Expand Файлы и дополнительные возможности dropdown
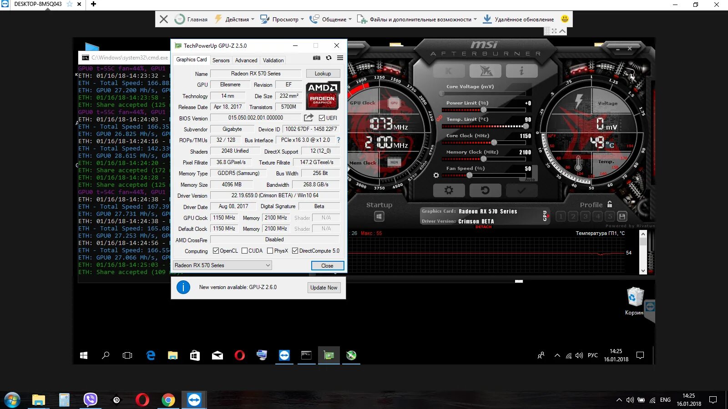The image size is (728, 409). coord(417,19)
